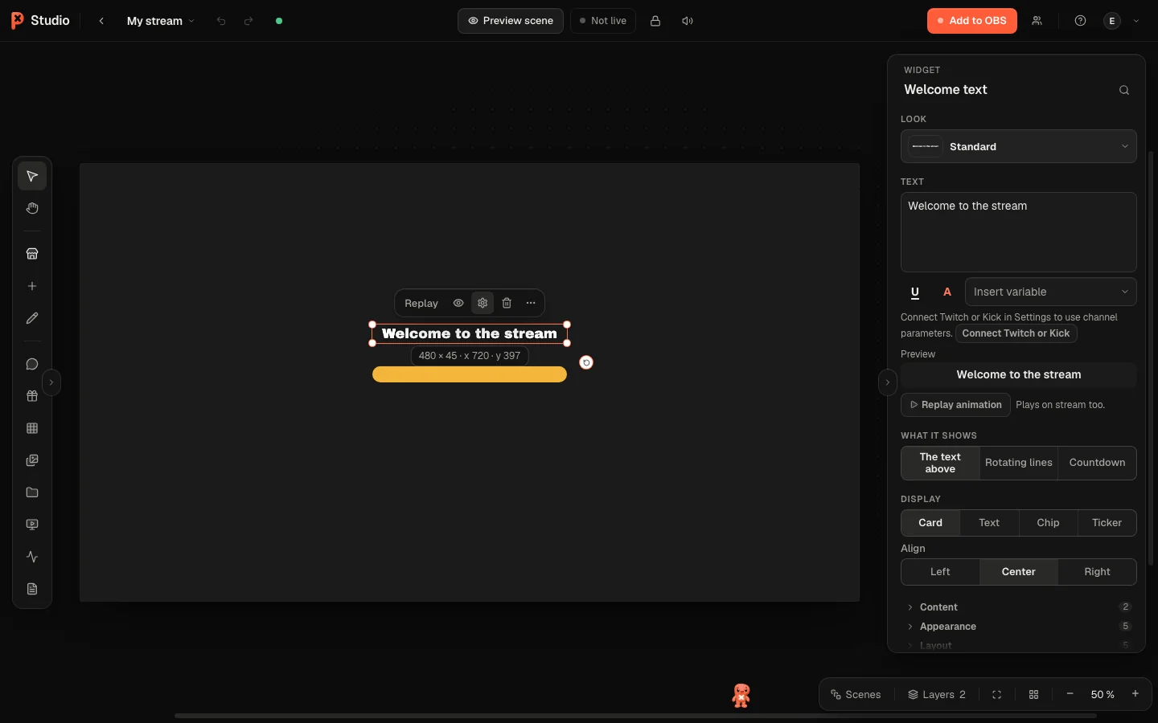Viewport: 1158px width, 723px height.
Task: Open the Scenes panel
Action: point(856,694)
